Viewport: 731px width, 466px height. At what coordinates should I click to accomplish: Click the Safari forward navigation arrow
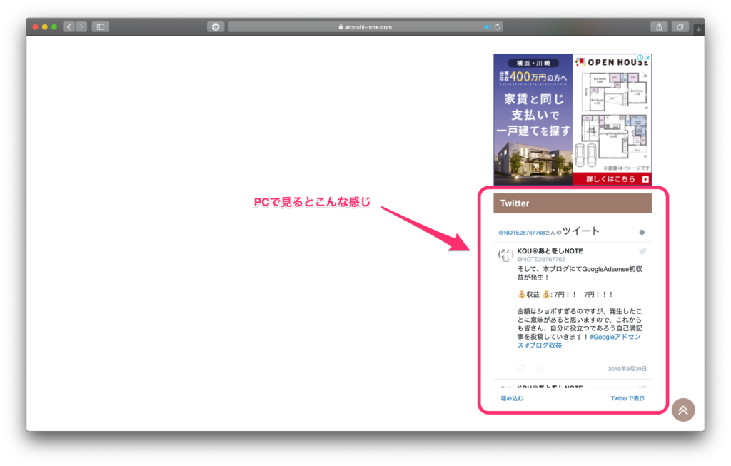[81, 27]
